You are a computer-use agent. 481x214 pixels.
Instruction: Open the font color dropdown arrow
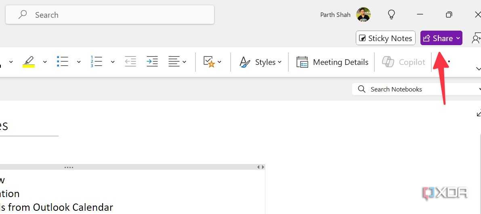11,62
